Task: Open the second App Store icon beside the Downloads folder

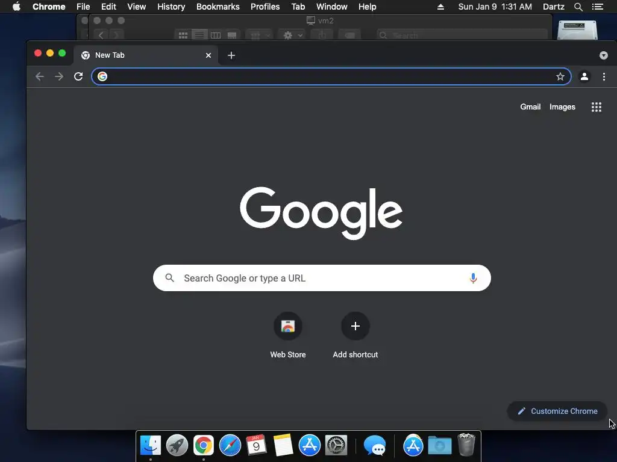Action: coord(413,446)
